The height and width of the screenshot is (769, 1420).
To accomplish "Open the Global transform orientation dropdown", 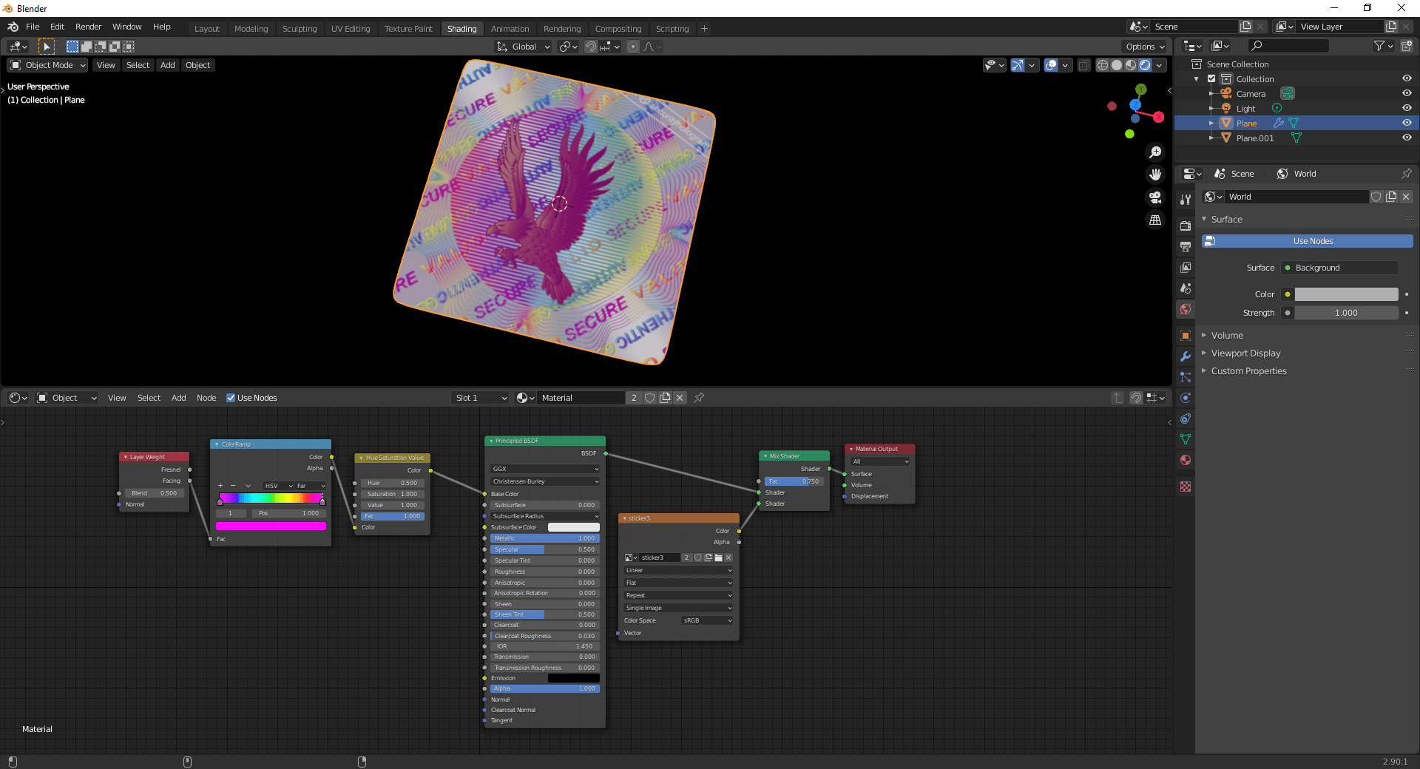I will 523,46.
